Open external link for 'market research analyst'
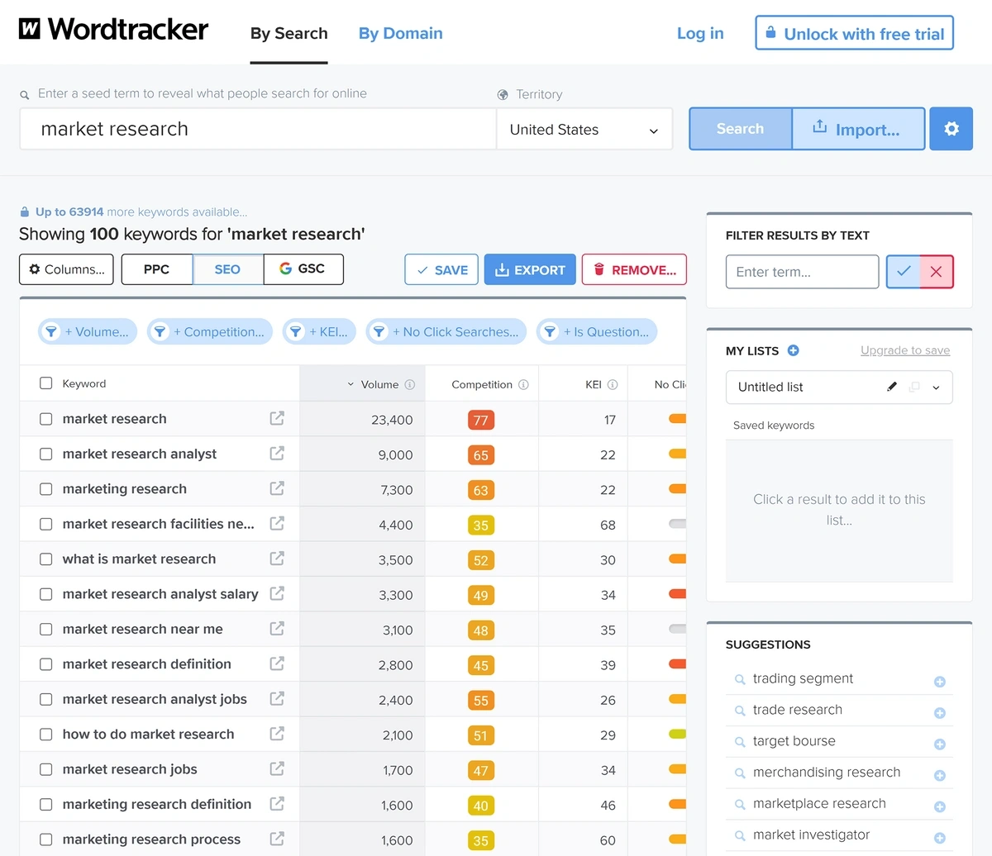Viewport: 992px width, 856px height. coord(277,454)
